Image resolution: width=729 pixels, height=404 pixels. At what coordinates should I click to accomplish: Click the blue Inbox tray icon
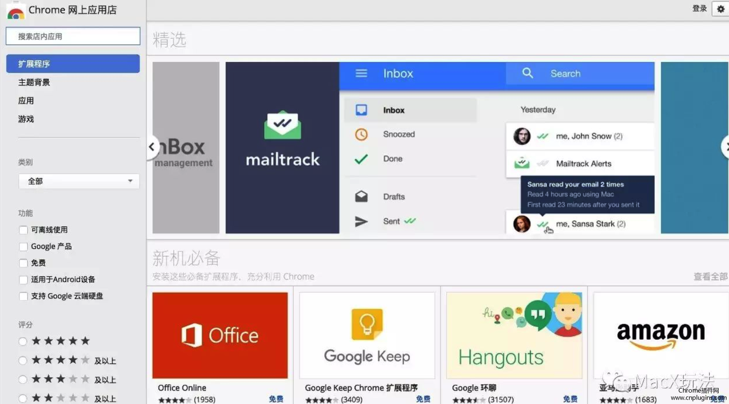362,110
